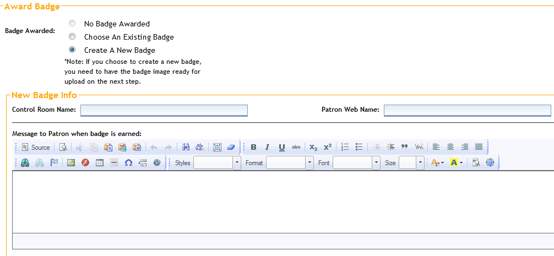Insert a numbered list

(x=345, y=147)
